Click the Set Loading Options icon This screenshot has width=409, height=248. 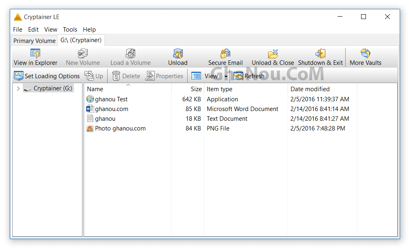[19, 76]
